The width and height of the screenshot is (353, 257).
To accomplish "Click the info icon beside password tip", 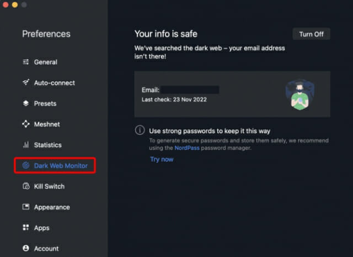I will click(x=140, y=131).
